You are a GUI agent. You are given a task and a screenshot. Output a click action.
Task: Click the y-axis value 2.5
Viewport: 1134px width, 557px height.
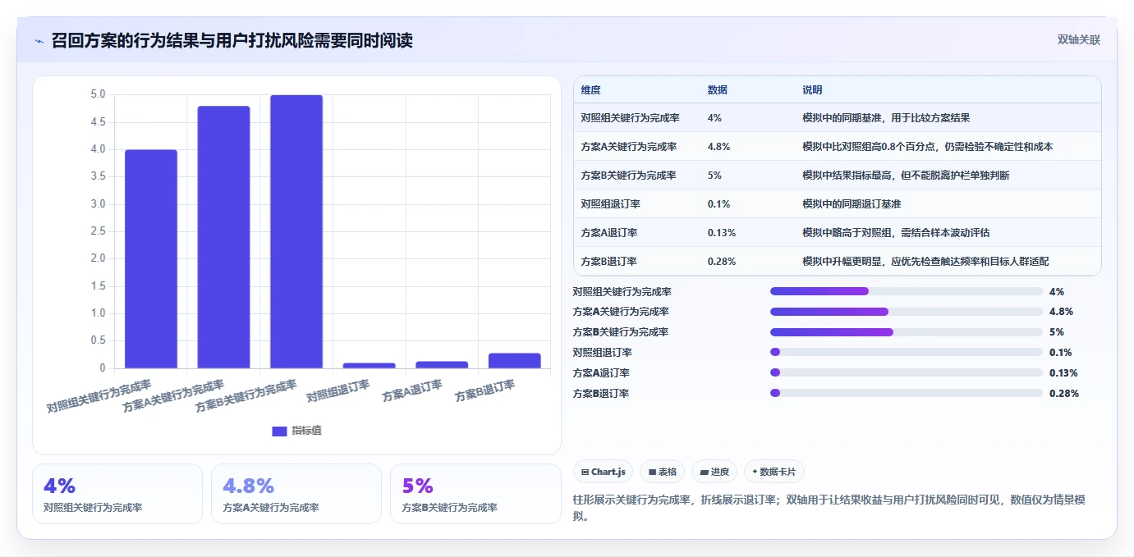point(98,231)
